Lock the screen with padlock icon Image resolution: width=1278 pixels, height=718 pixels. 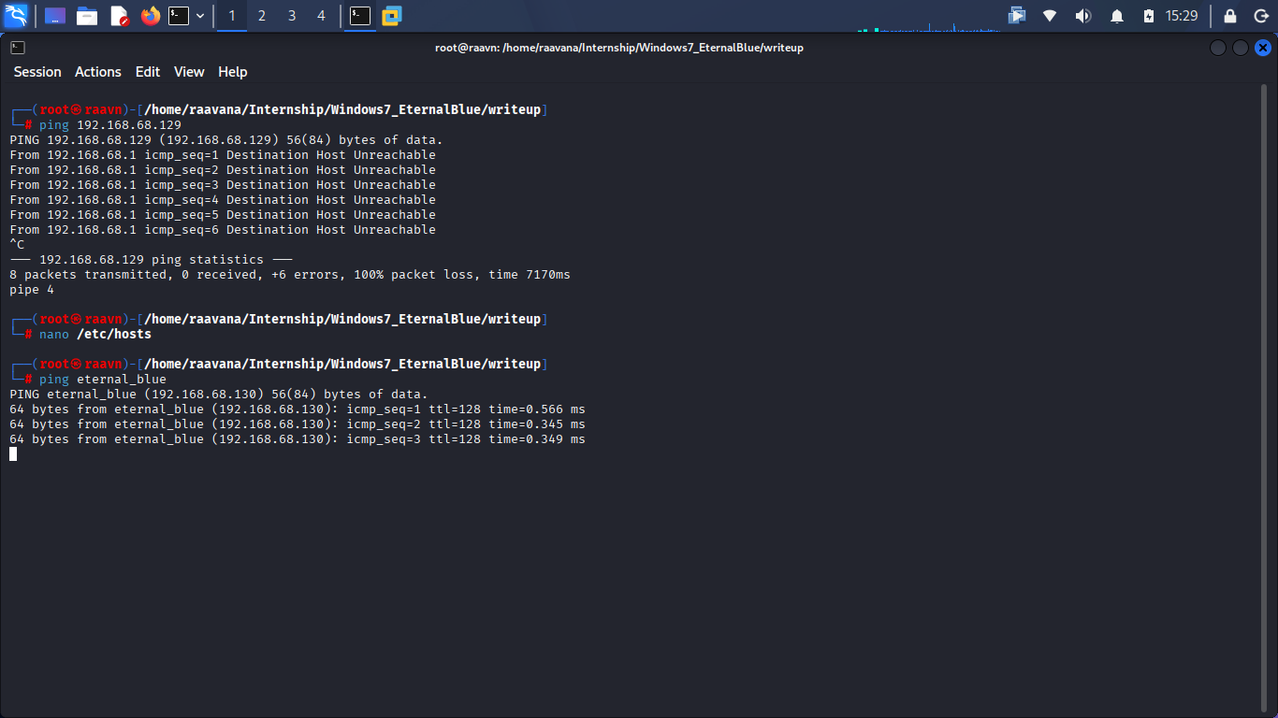tap(1230, 16)
